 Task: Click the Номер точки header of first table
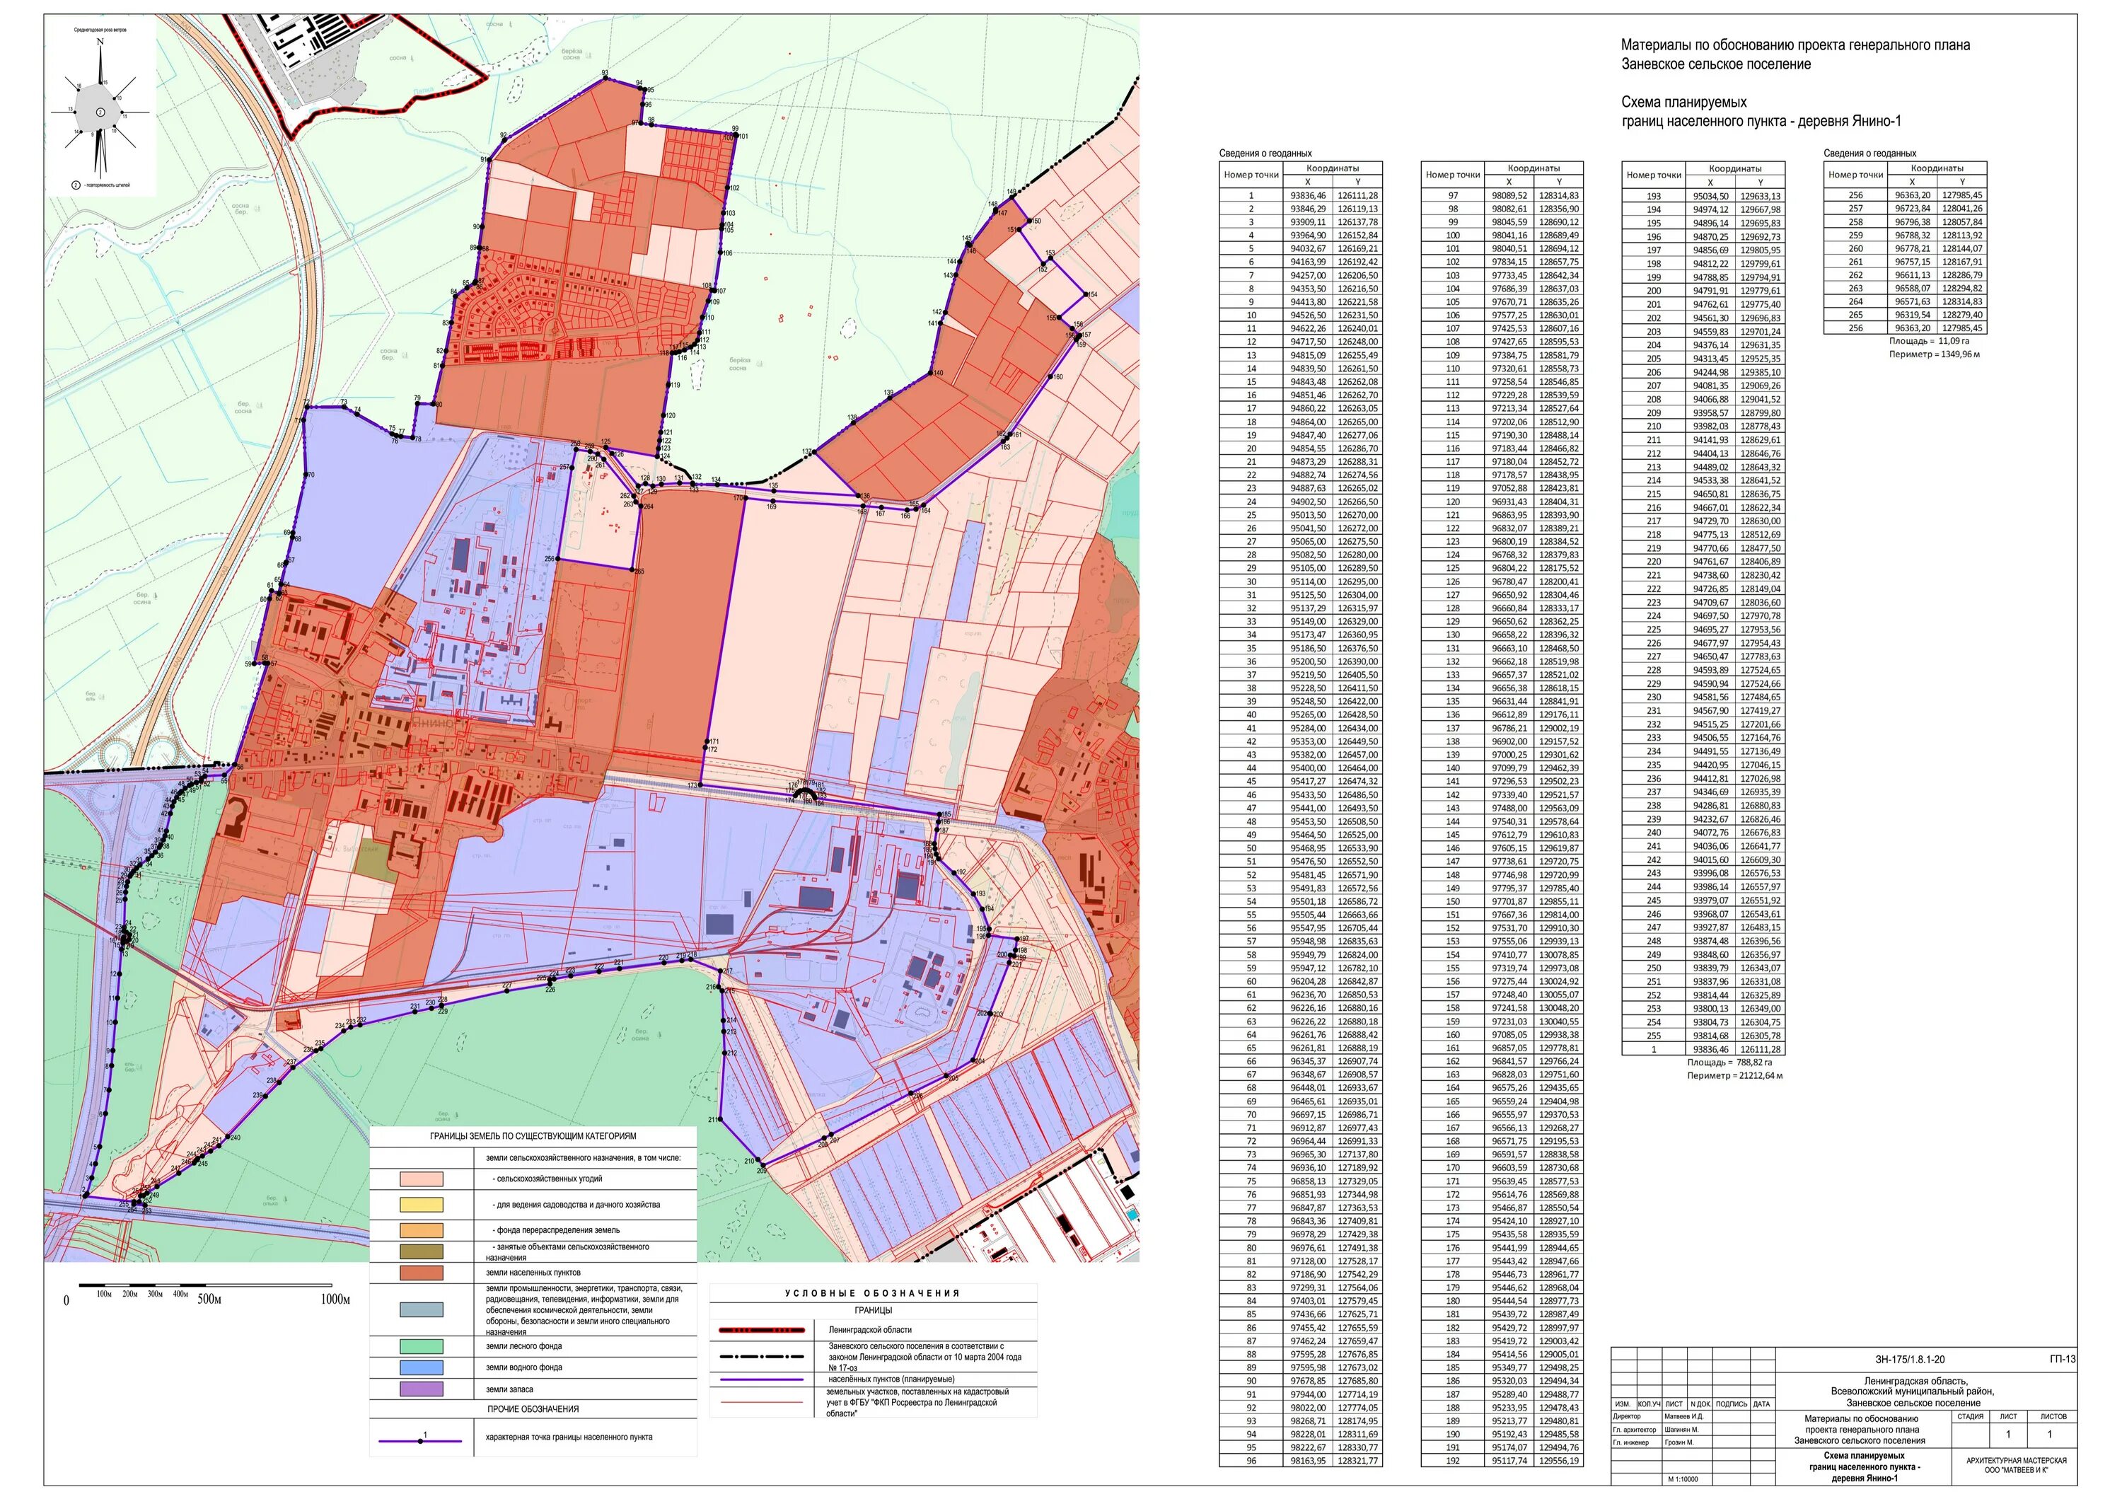pos(1251,175)
